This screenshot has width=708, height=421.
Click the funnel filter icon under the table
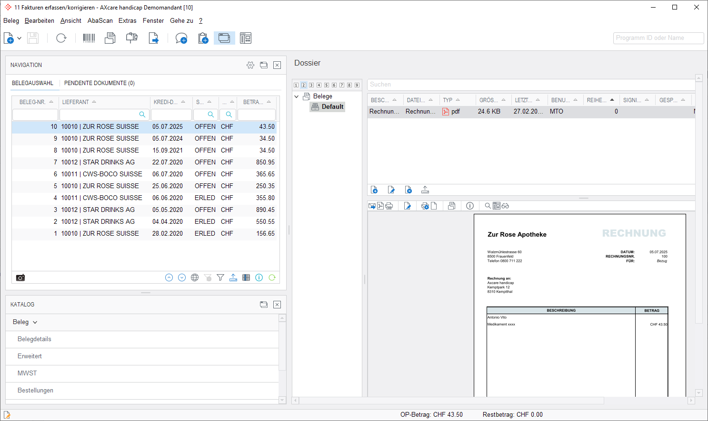click(220, 277)
